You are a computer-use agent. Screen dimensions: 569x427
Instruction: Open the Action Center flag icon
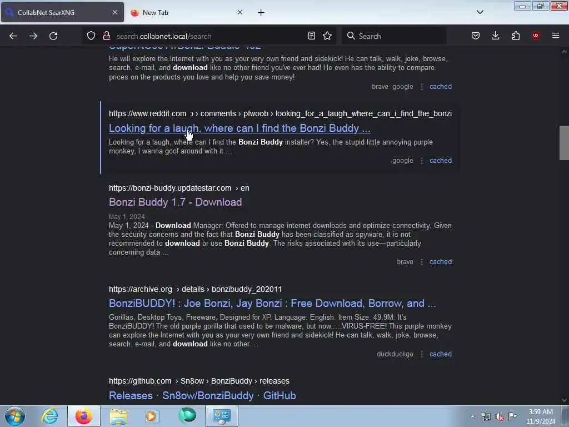[x=513, y=416]
